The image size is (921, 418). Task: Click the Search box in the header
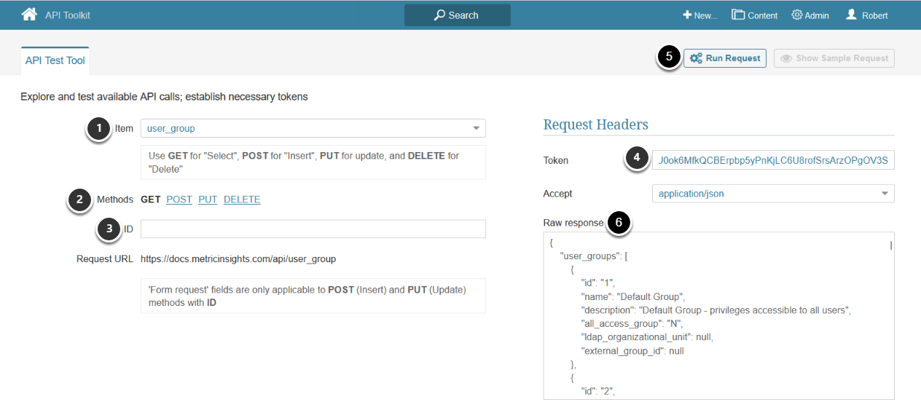pos(458,15)
